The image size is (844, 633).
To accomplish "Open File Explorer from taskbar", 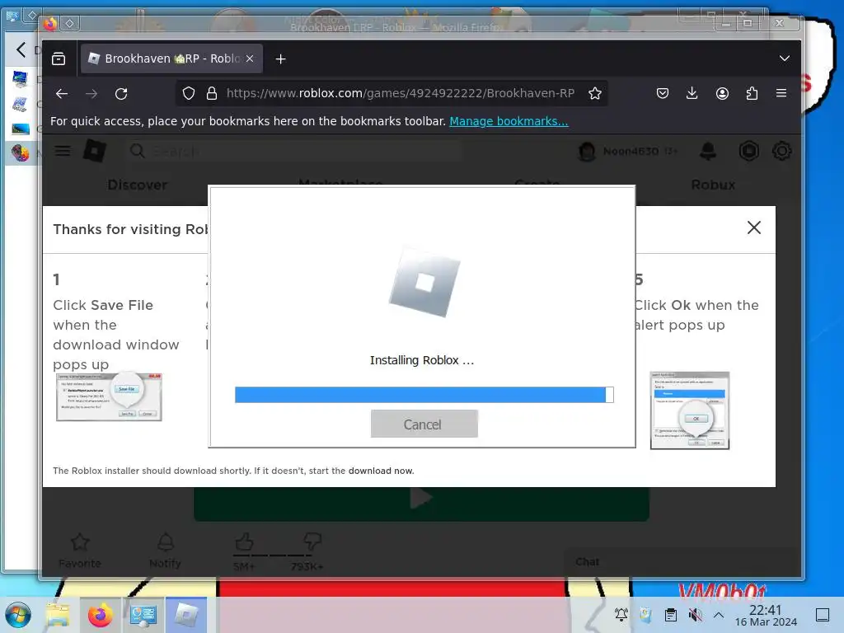I will (58, 615).
